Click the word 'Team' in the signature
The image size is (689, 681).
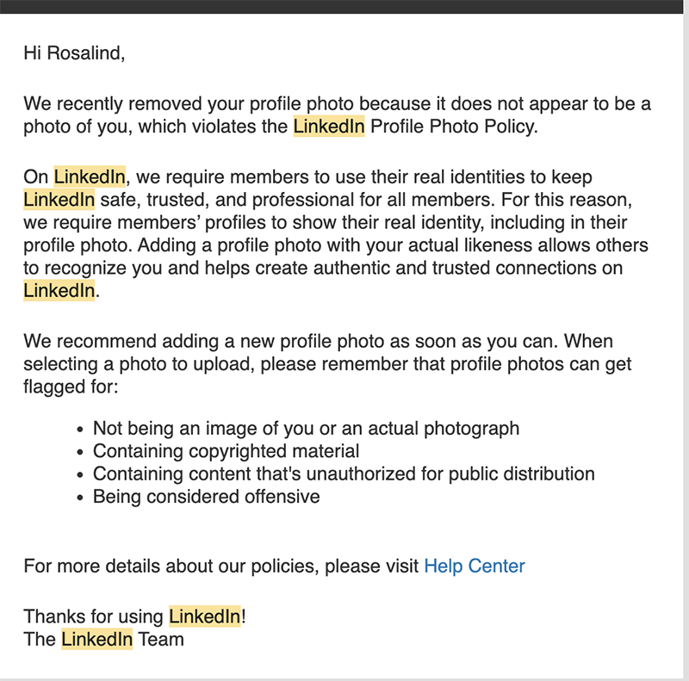[x=161, y=640]
